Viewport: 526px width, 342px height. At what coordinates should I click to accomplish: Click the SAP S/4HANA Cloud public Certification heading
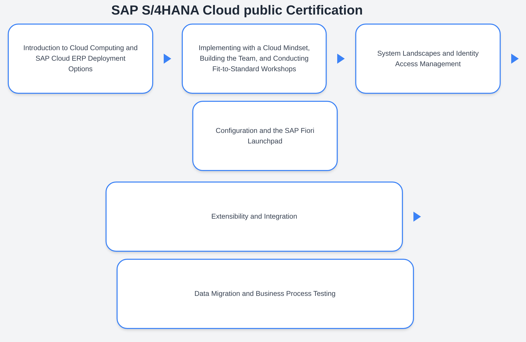click(237, 11)
